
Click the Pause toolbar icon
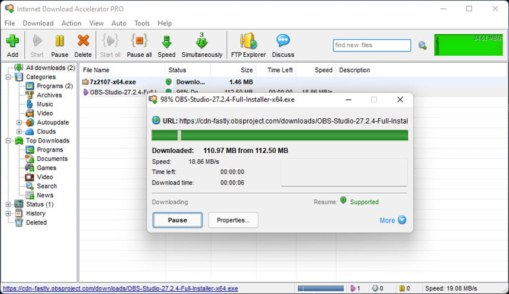coord(60,46)
